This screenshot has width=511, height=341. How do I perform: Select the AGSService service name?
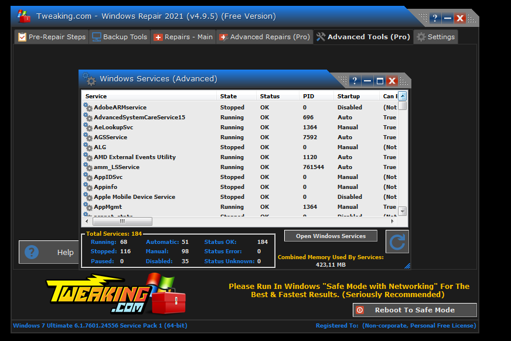[x=111, y=137]
